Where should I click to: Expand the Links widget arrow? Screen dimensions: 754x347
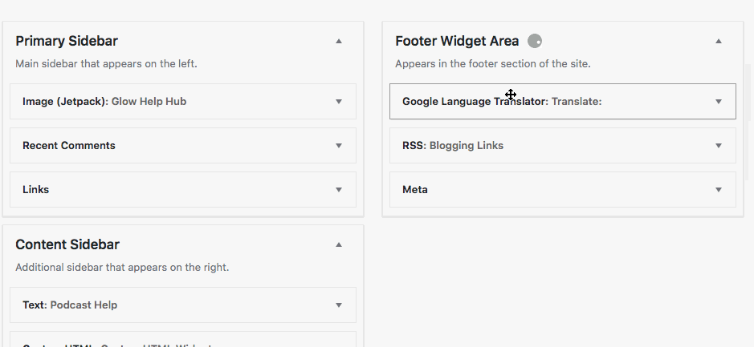pos(339,190)
